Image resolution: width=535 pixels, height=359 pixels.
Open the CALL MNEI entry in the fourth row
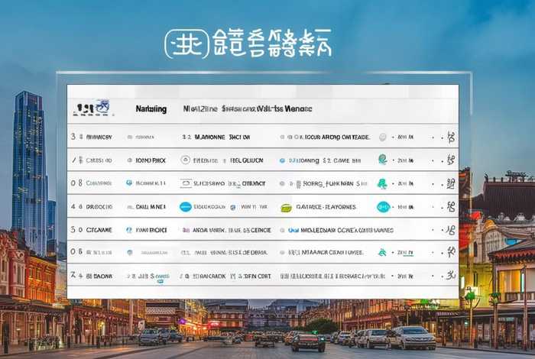tap(151, 206)
